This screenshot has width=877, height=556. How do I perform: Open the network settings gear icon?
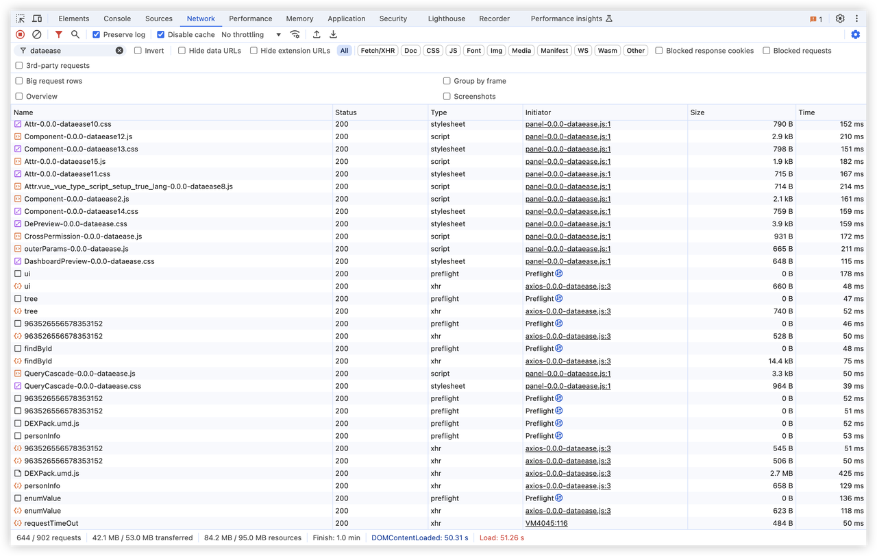point(855,34)
